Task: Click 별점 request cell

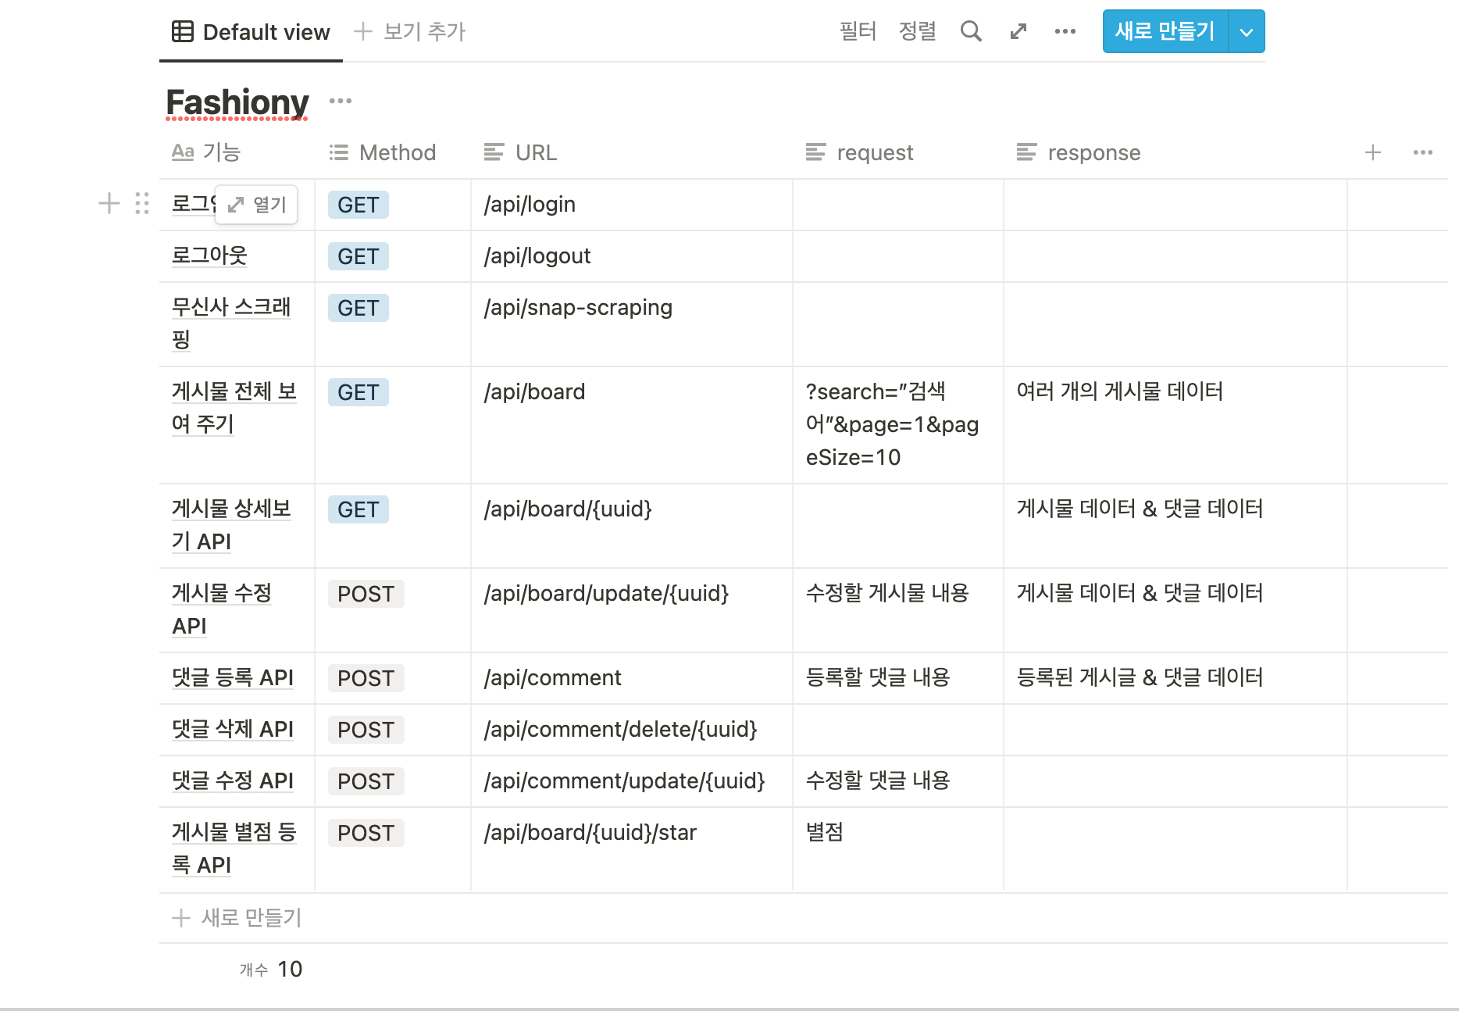Action: pos(898,849)
